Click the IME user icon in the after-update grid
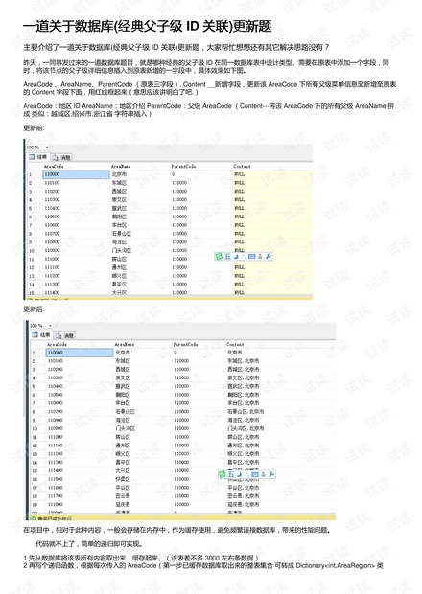 264,474
